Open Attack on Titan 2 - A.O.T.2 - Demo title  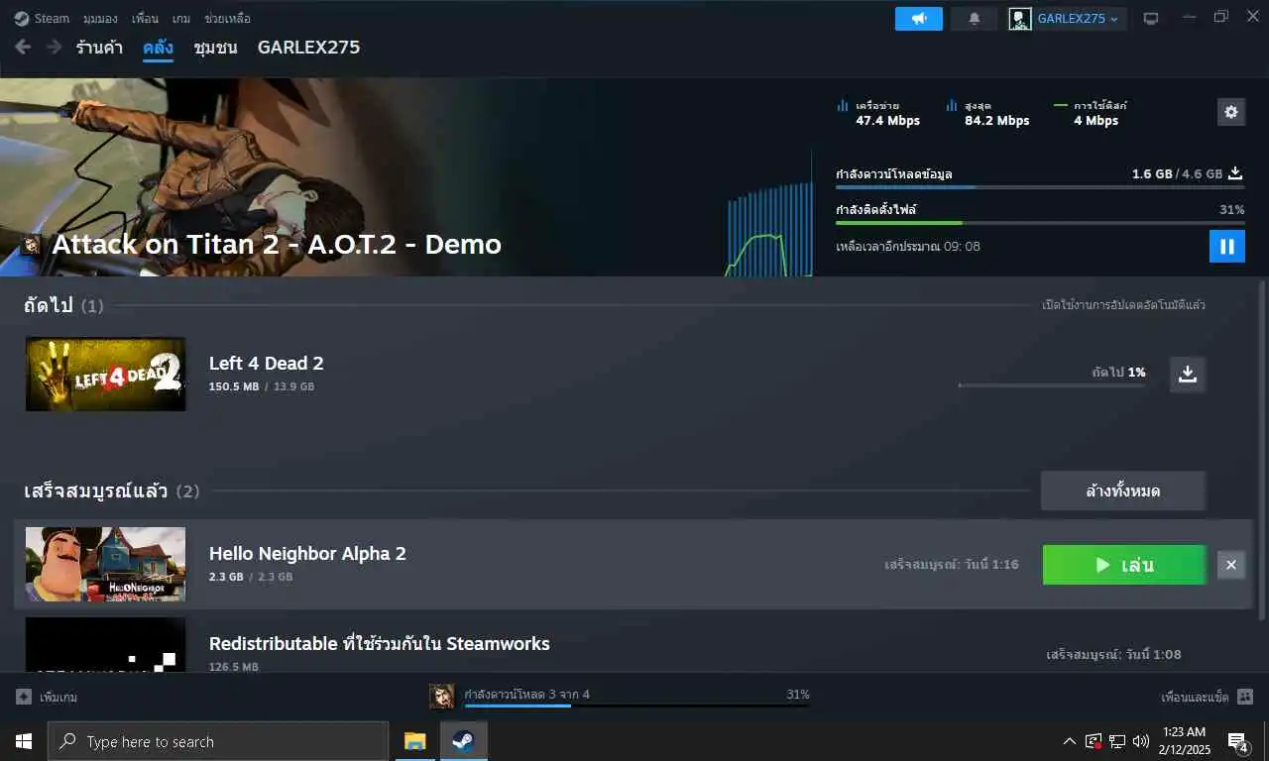click(x=277, y=244)
